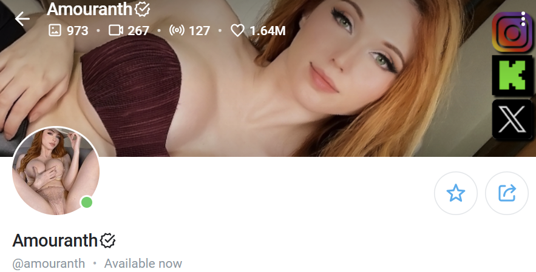Click the heart likes icon
The image size is (536, 272).
[x=237, y=30]
